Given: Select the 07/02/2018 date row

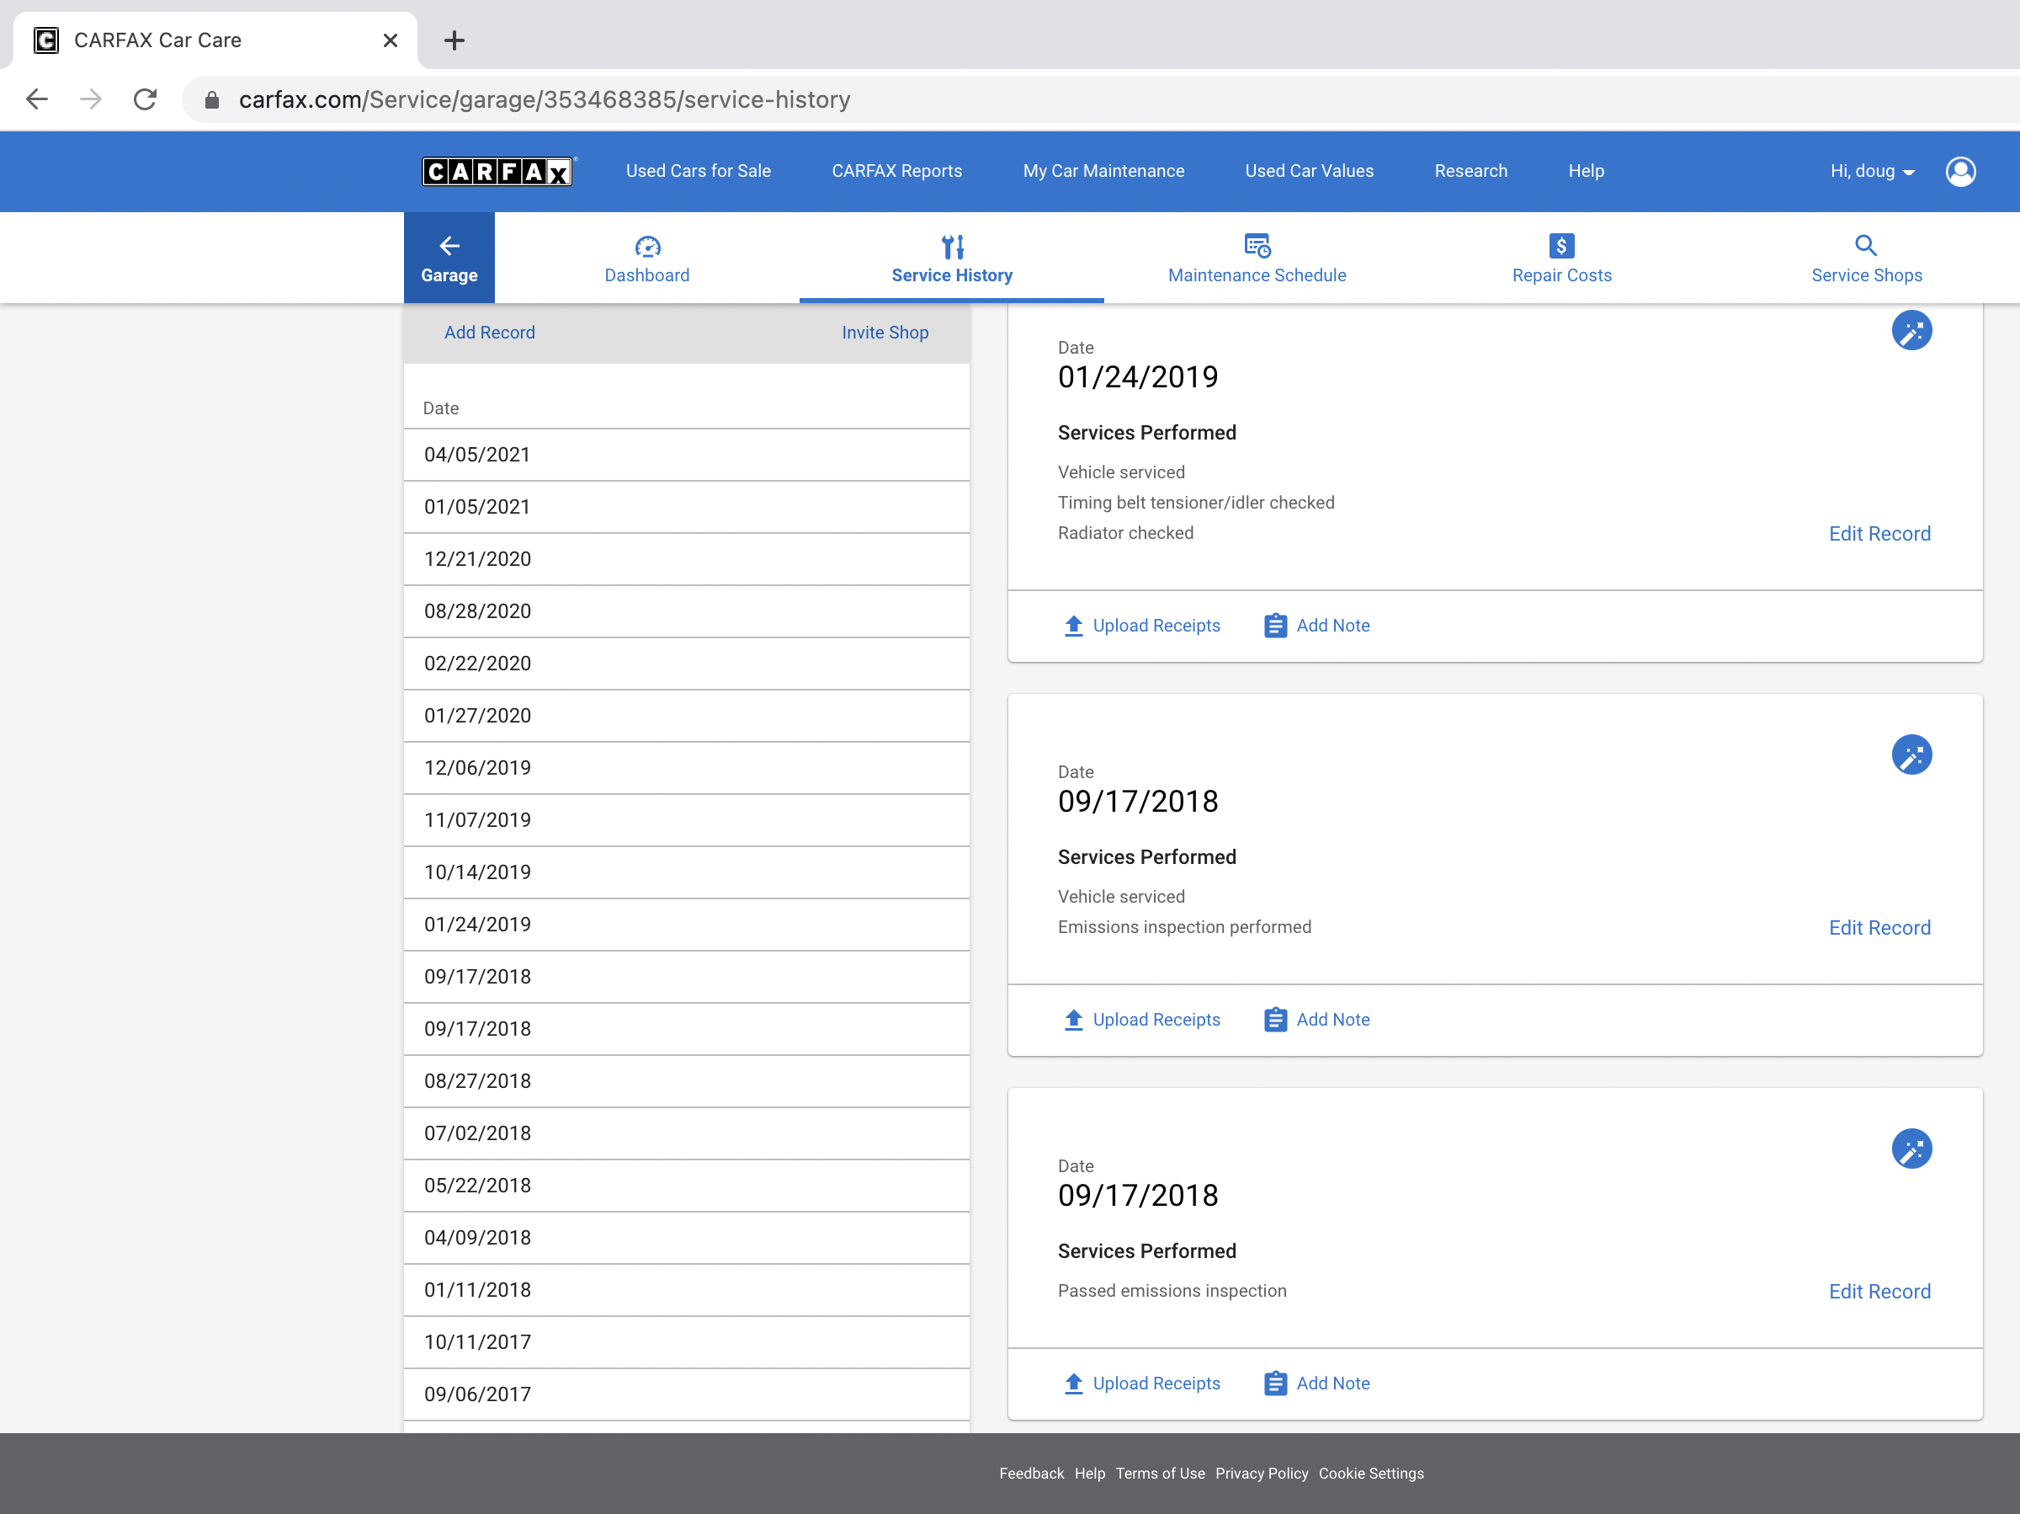Looking at the screenshot, I should coord(687,1133).
